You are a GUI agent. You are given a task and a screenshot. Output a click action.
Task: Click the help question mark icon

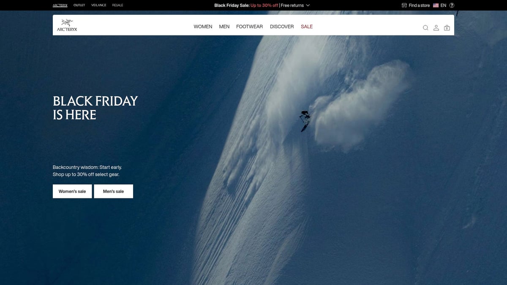[x=452, y=5]
